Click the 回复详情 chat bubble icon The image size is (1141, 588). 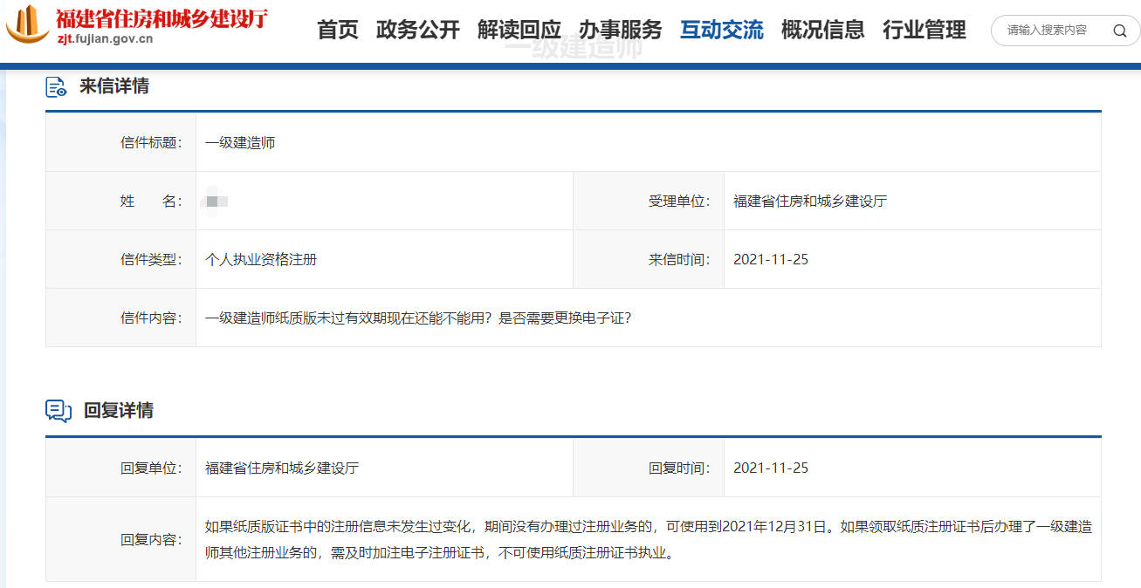(58, 411)
